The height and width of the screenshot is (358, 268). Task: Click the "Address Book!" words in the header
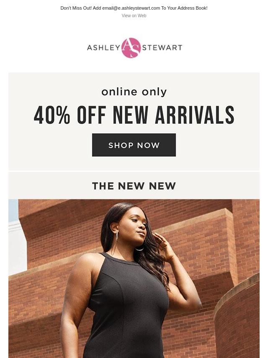pos(193,8)
